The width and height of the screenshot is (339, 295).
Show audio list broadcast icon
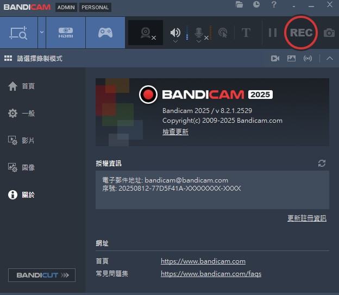[x=307, y=58]
